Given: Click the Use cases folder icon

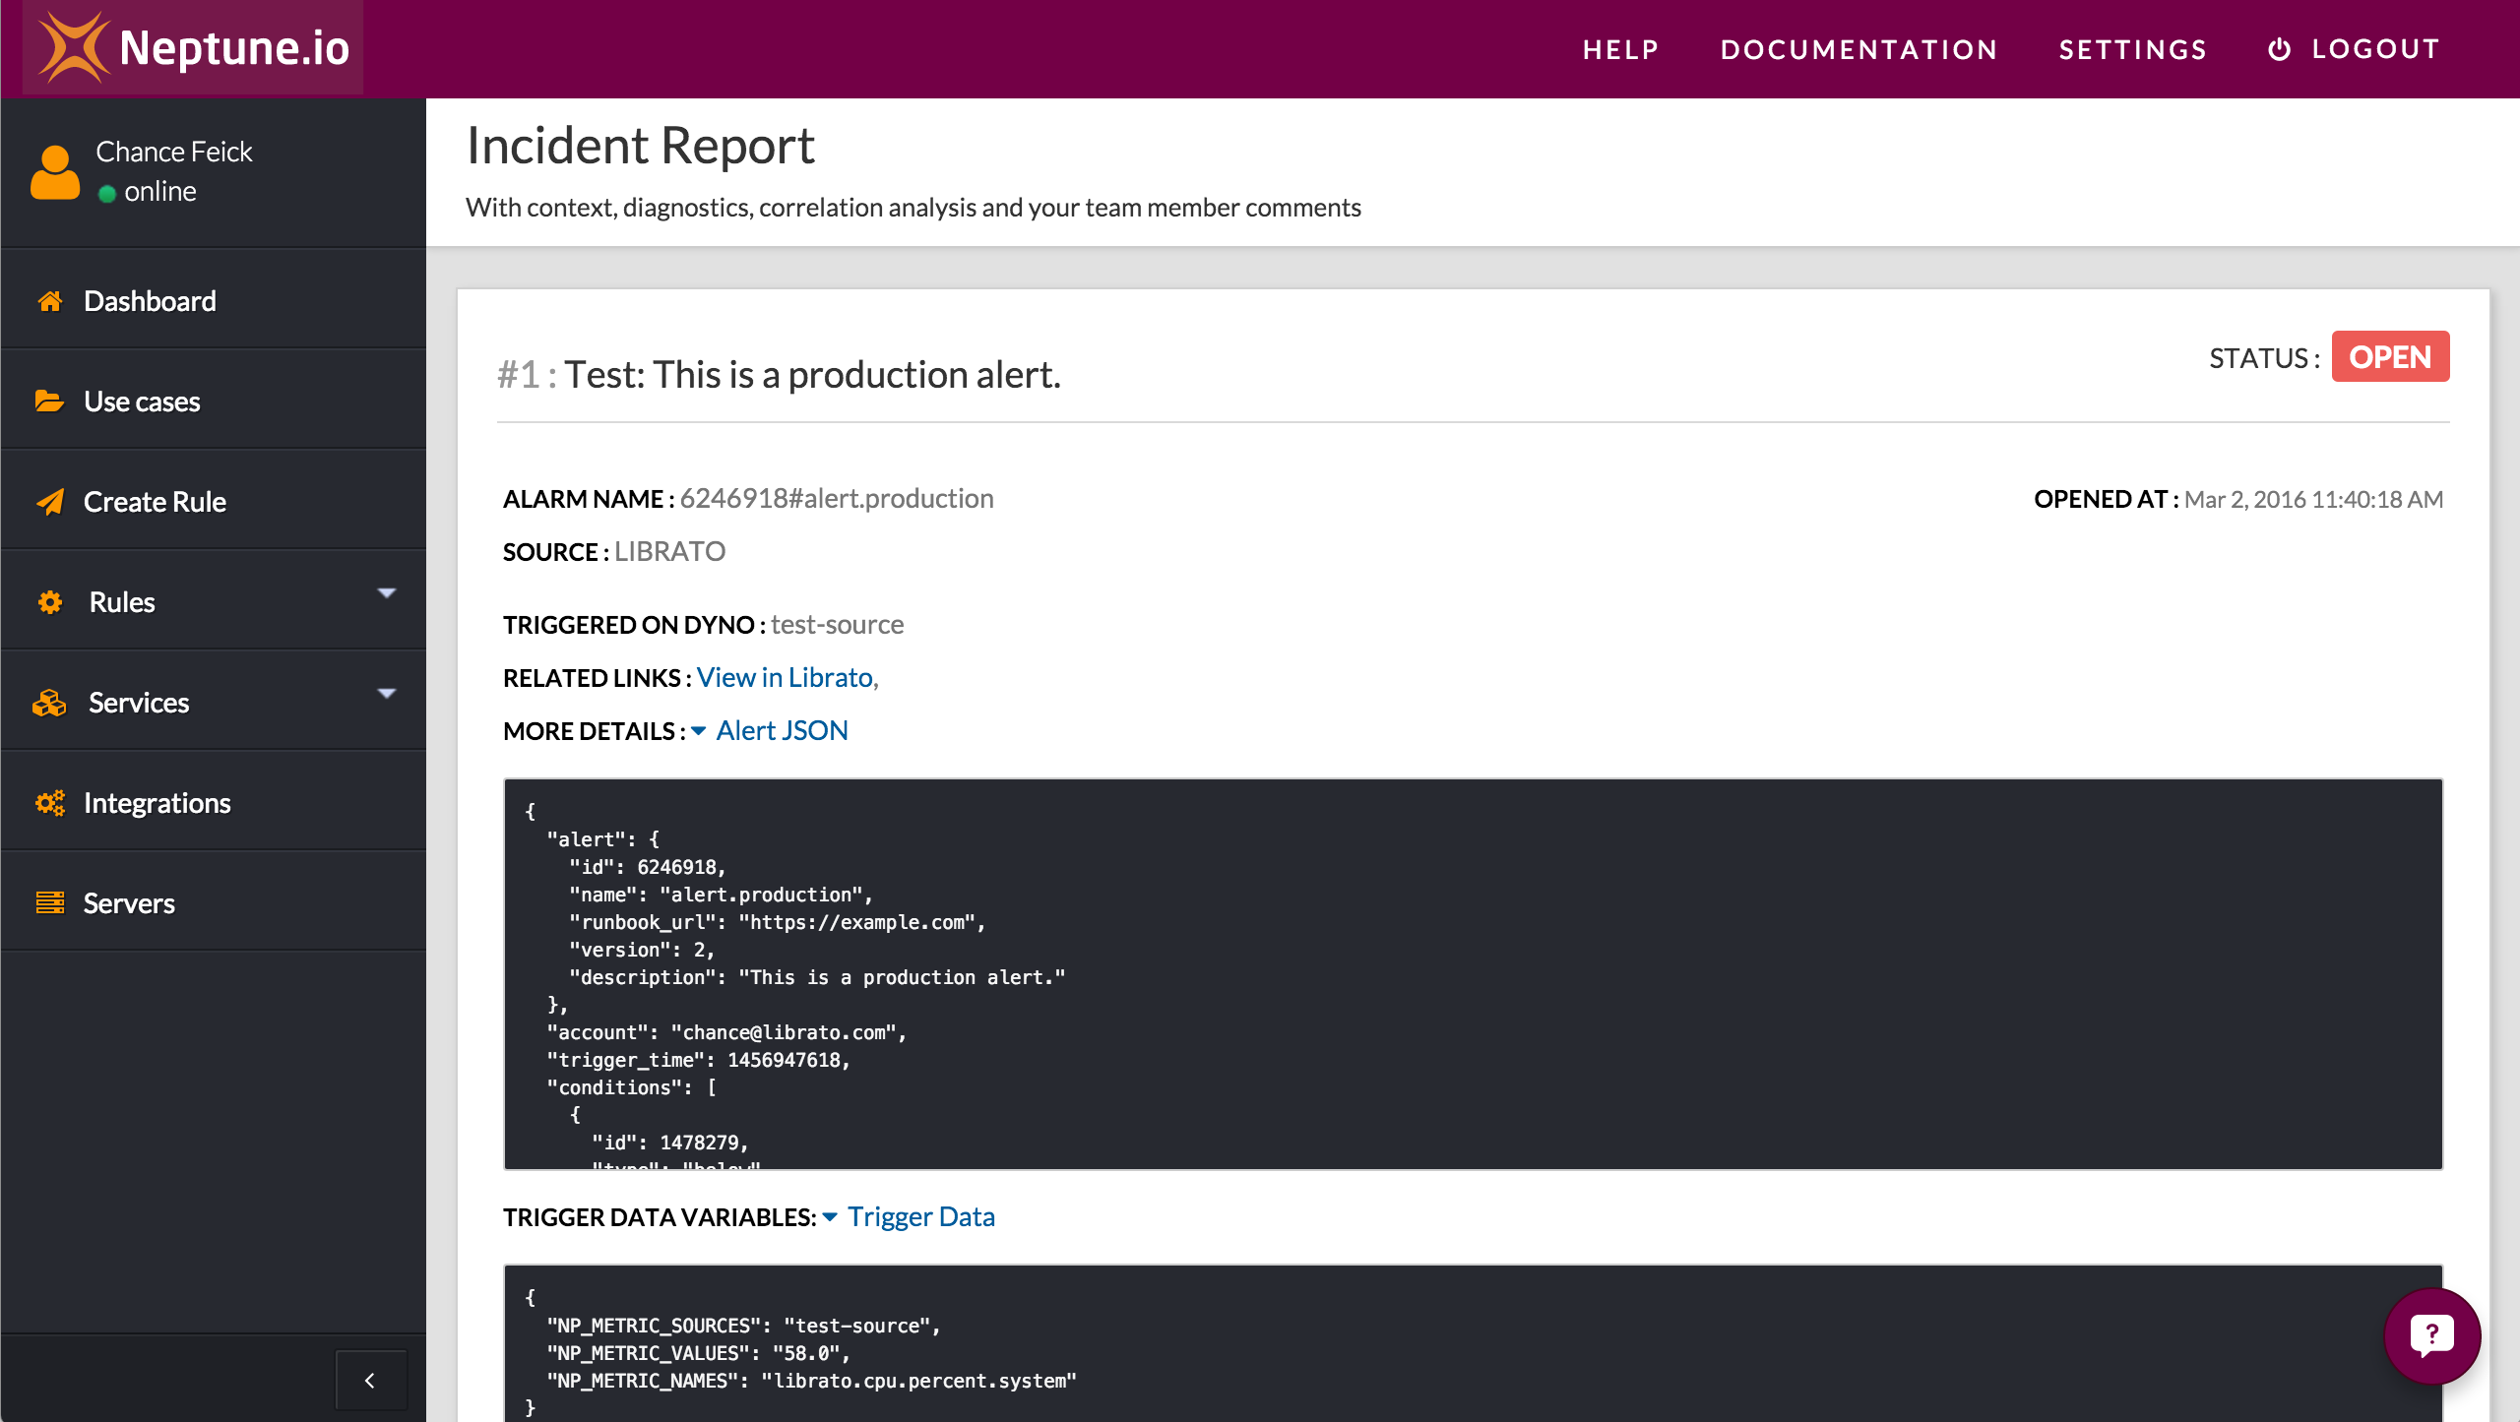Looking at the screenshot, I should click(49, 402).
